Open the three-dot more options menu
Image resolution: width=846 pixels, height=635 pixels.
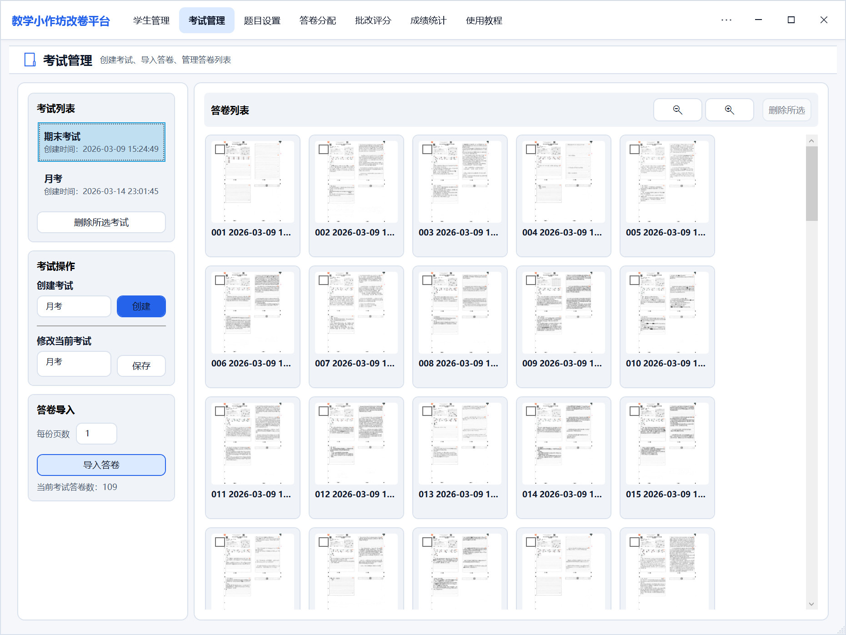click(x=726, y=20)
